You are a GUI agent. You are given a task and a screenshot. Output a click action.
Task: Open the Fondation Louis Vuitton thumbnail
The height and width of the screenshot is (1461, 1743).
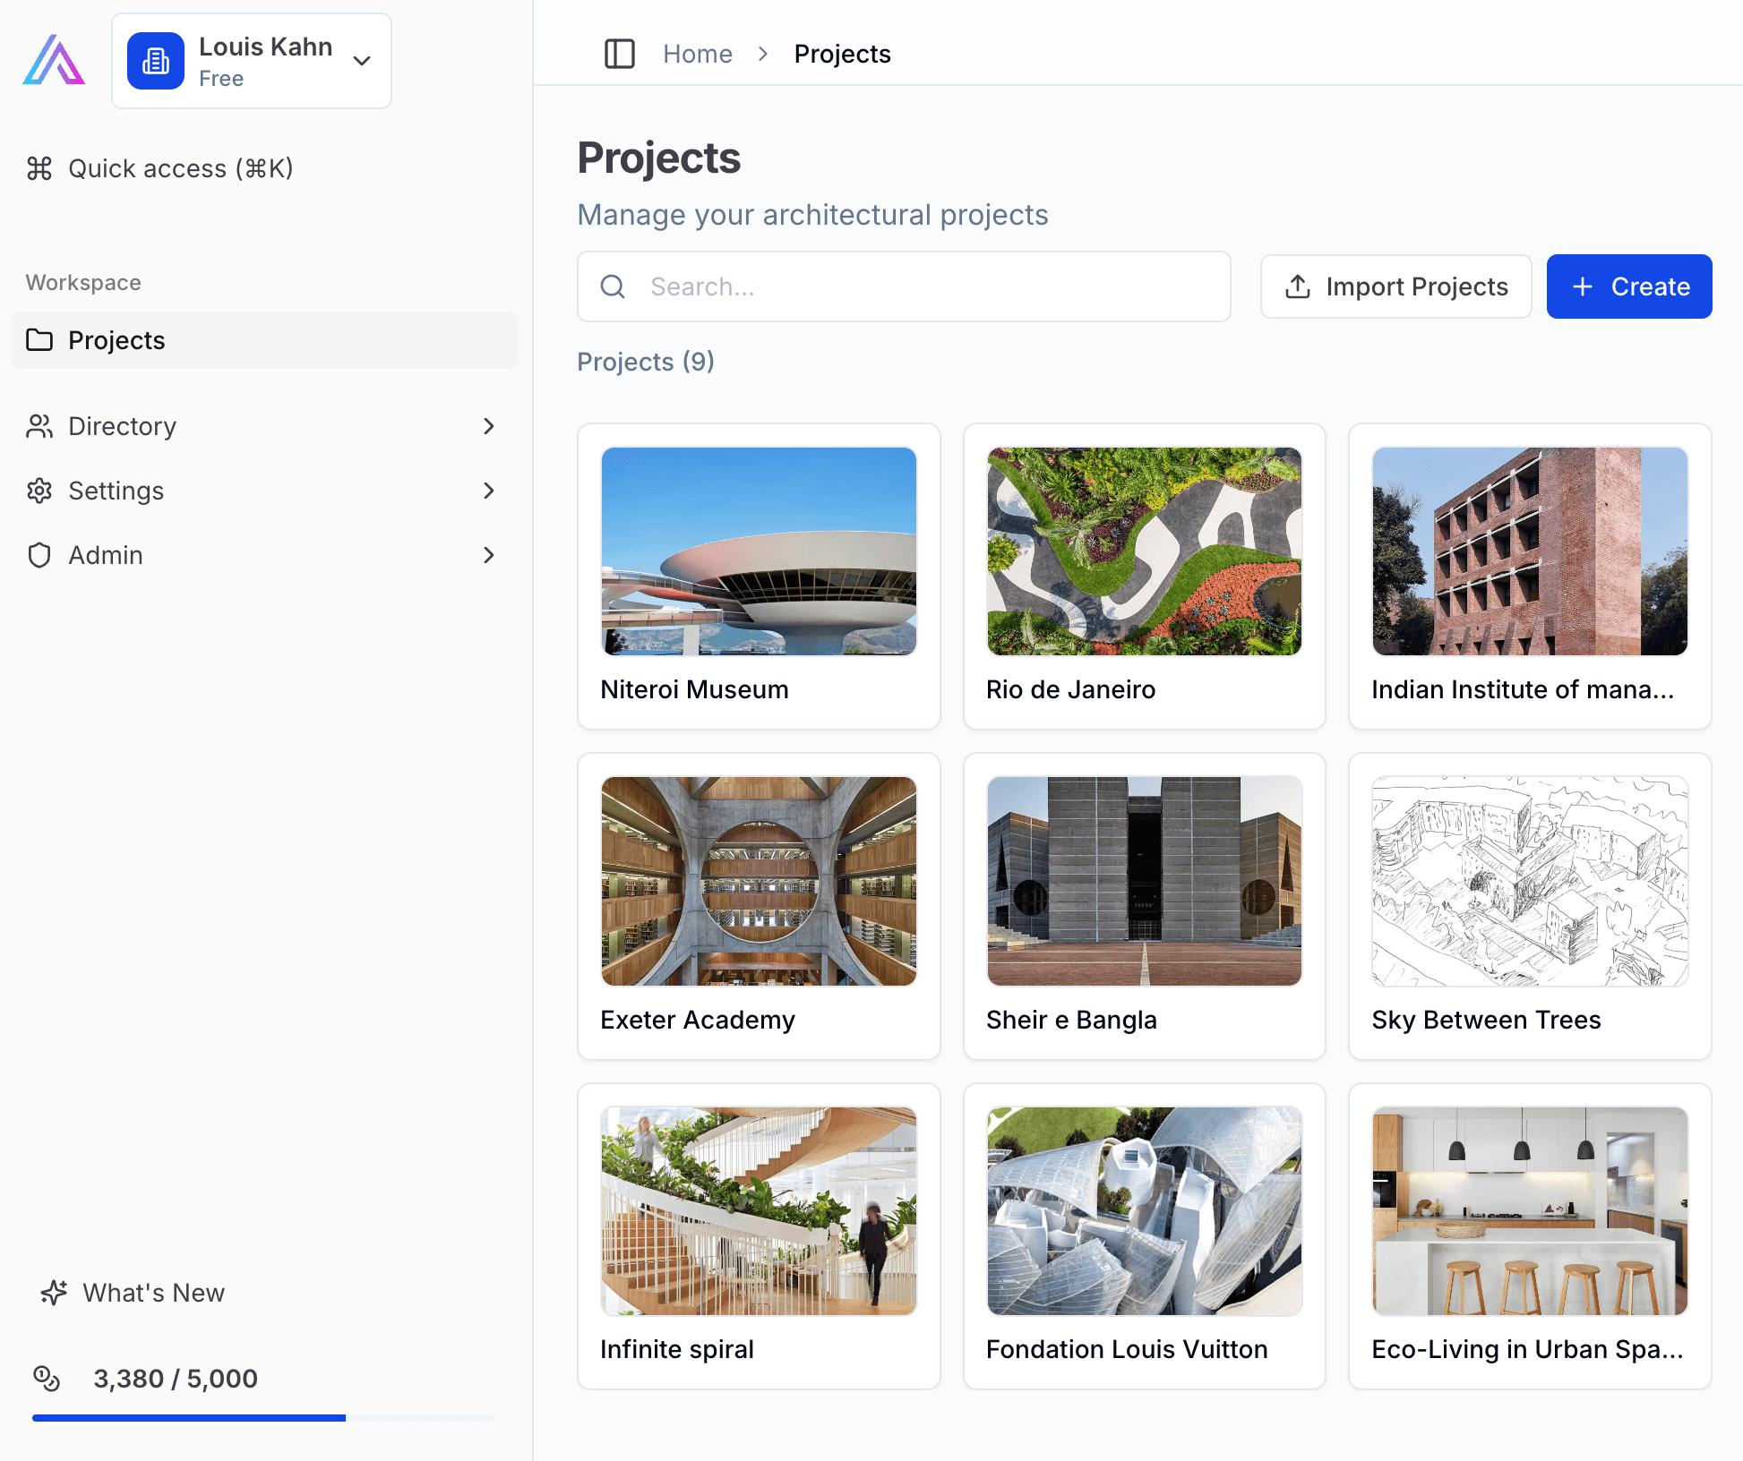(1144, 1211)
